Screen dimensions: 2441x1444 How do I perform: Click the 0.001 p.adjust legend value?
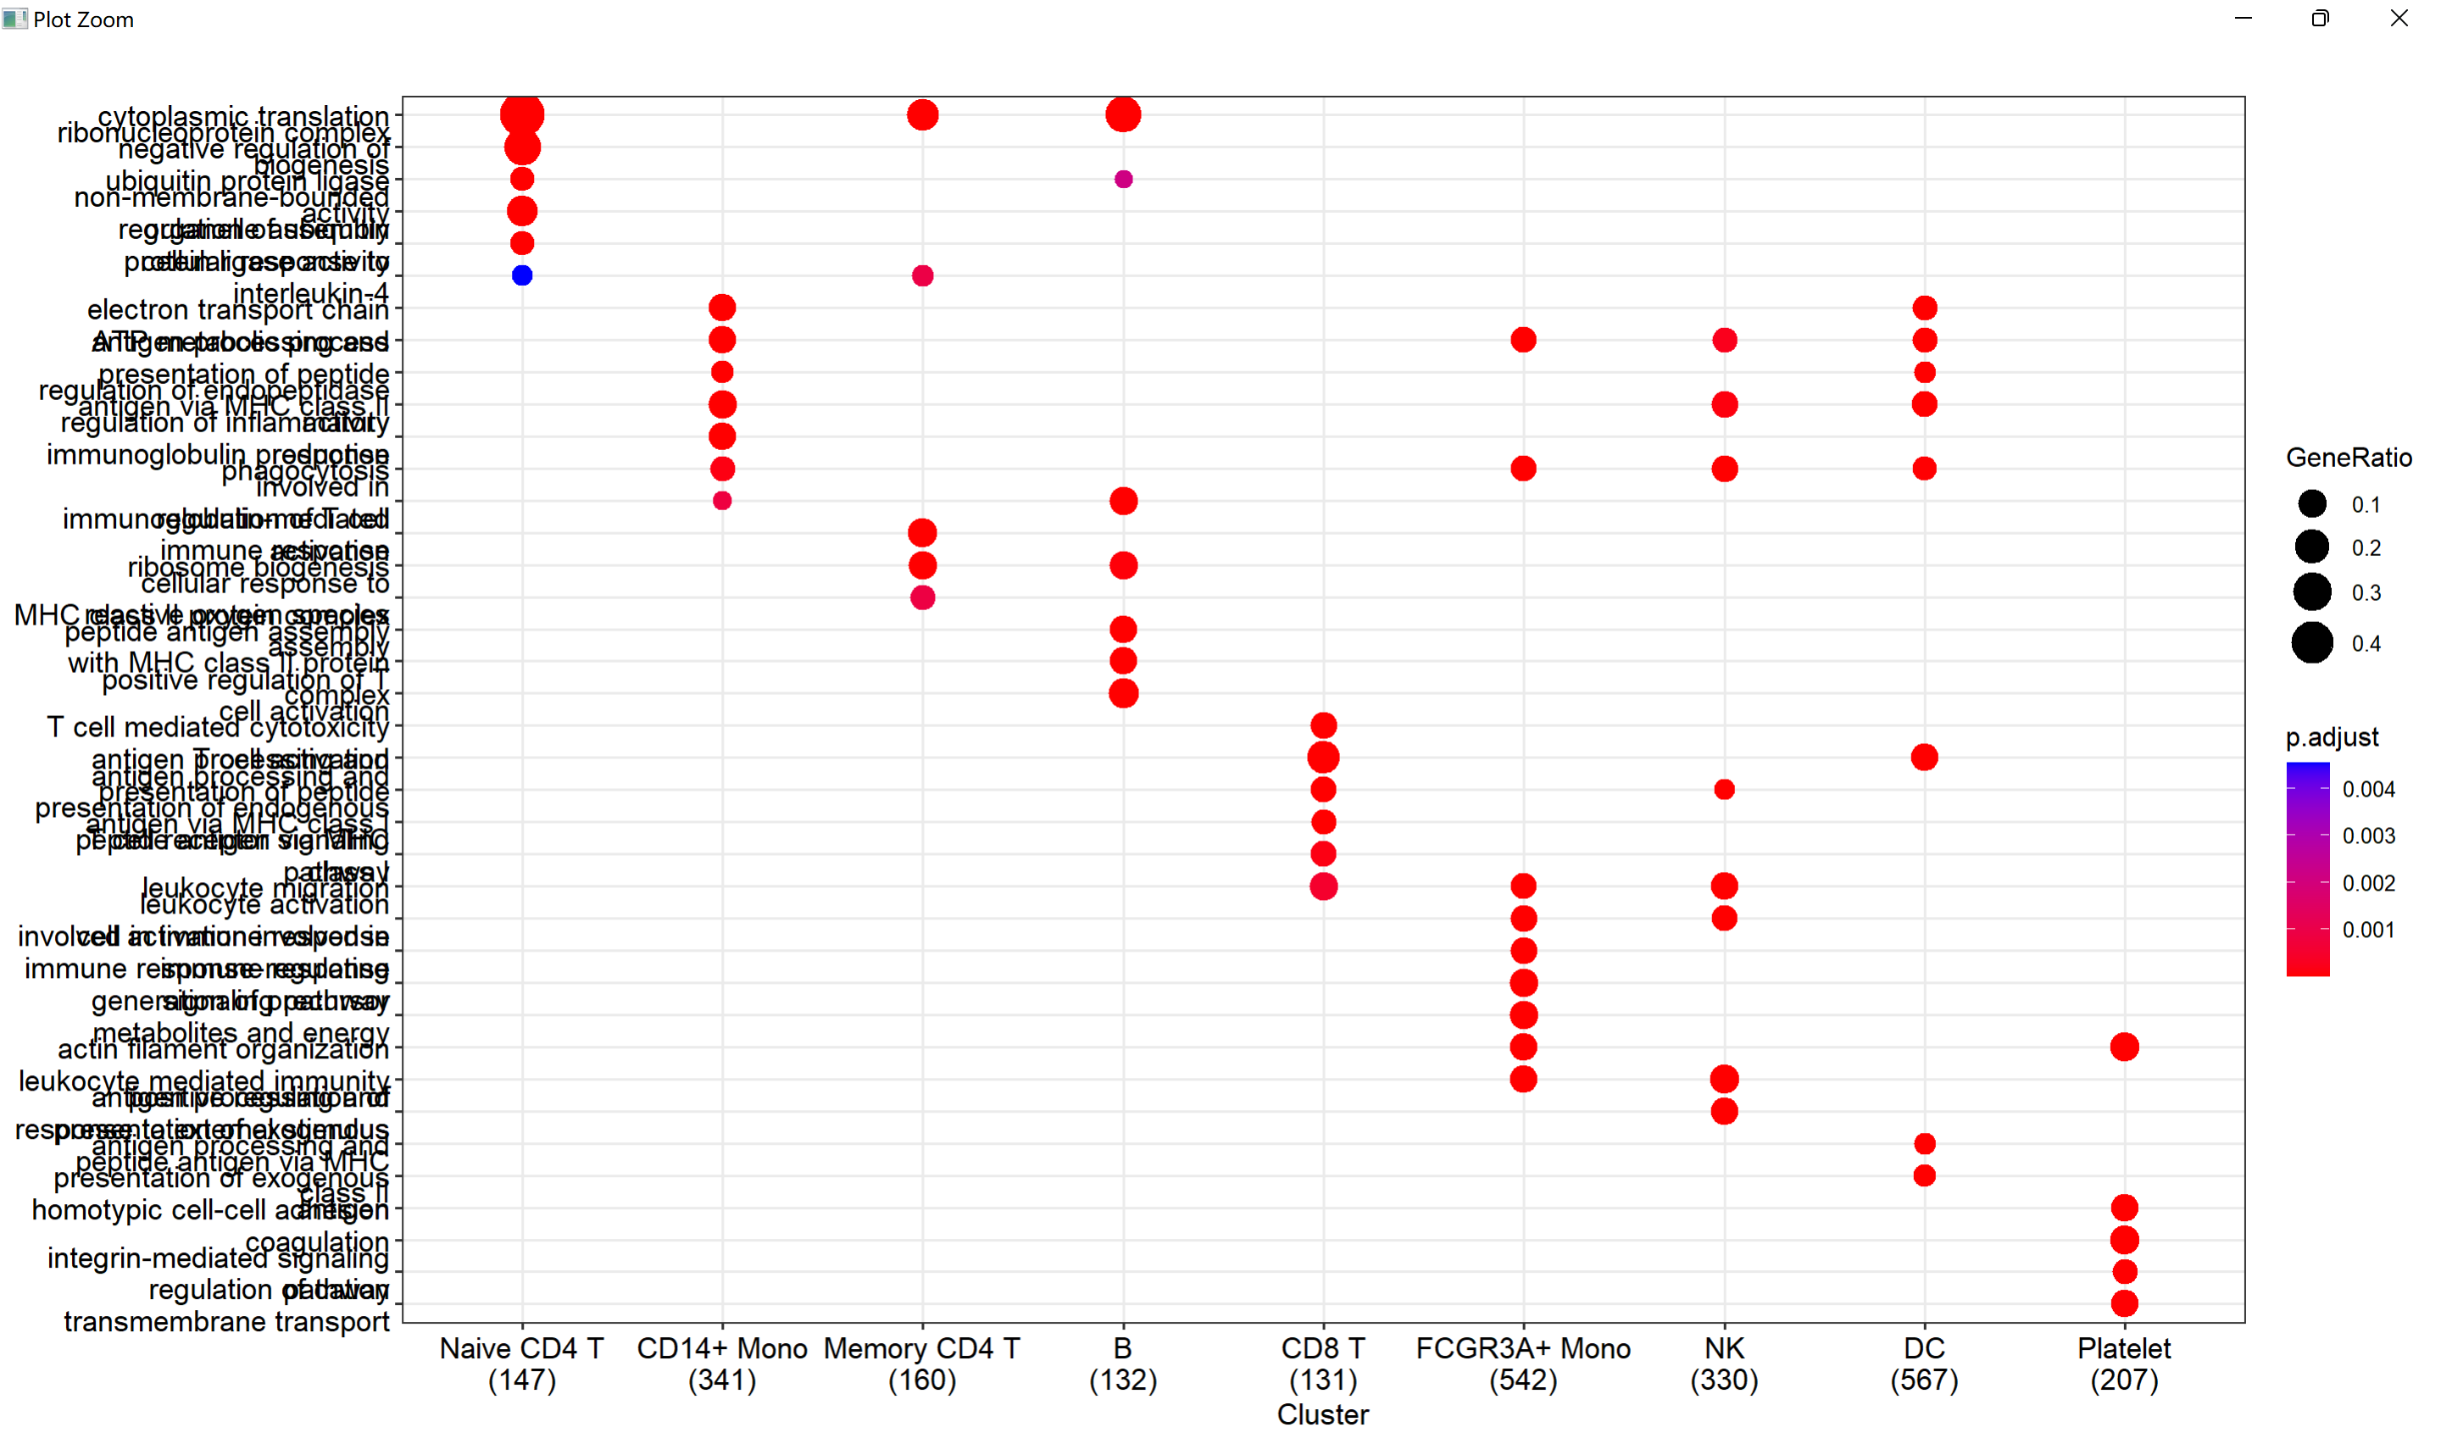tap(2368, 930)
